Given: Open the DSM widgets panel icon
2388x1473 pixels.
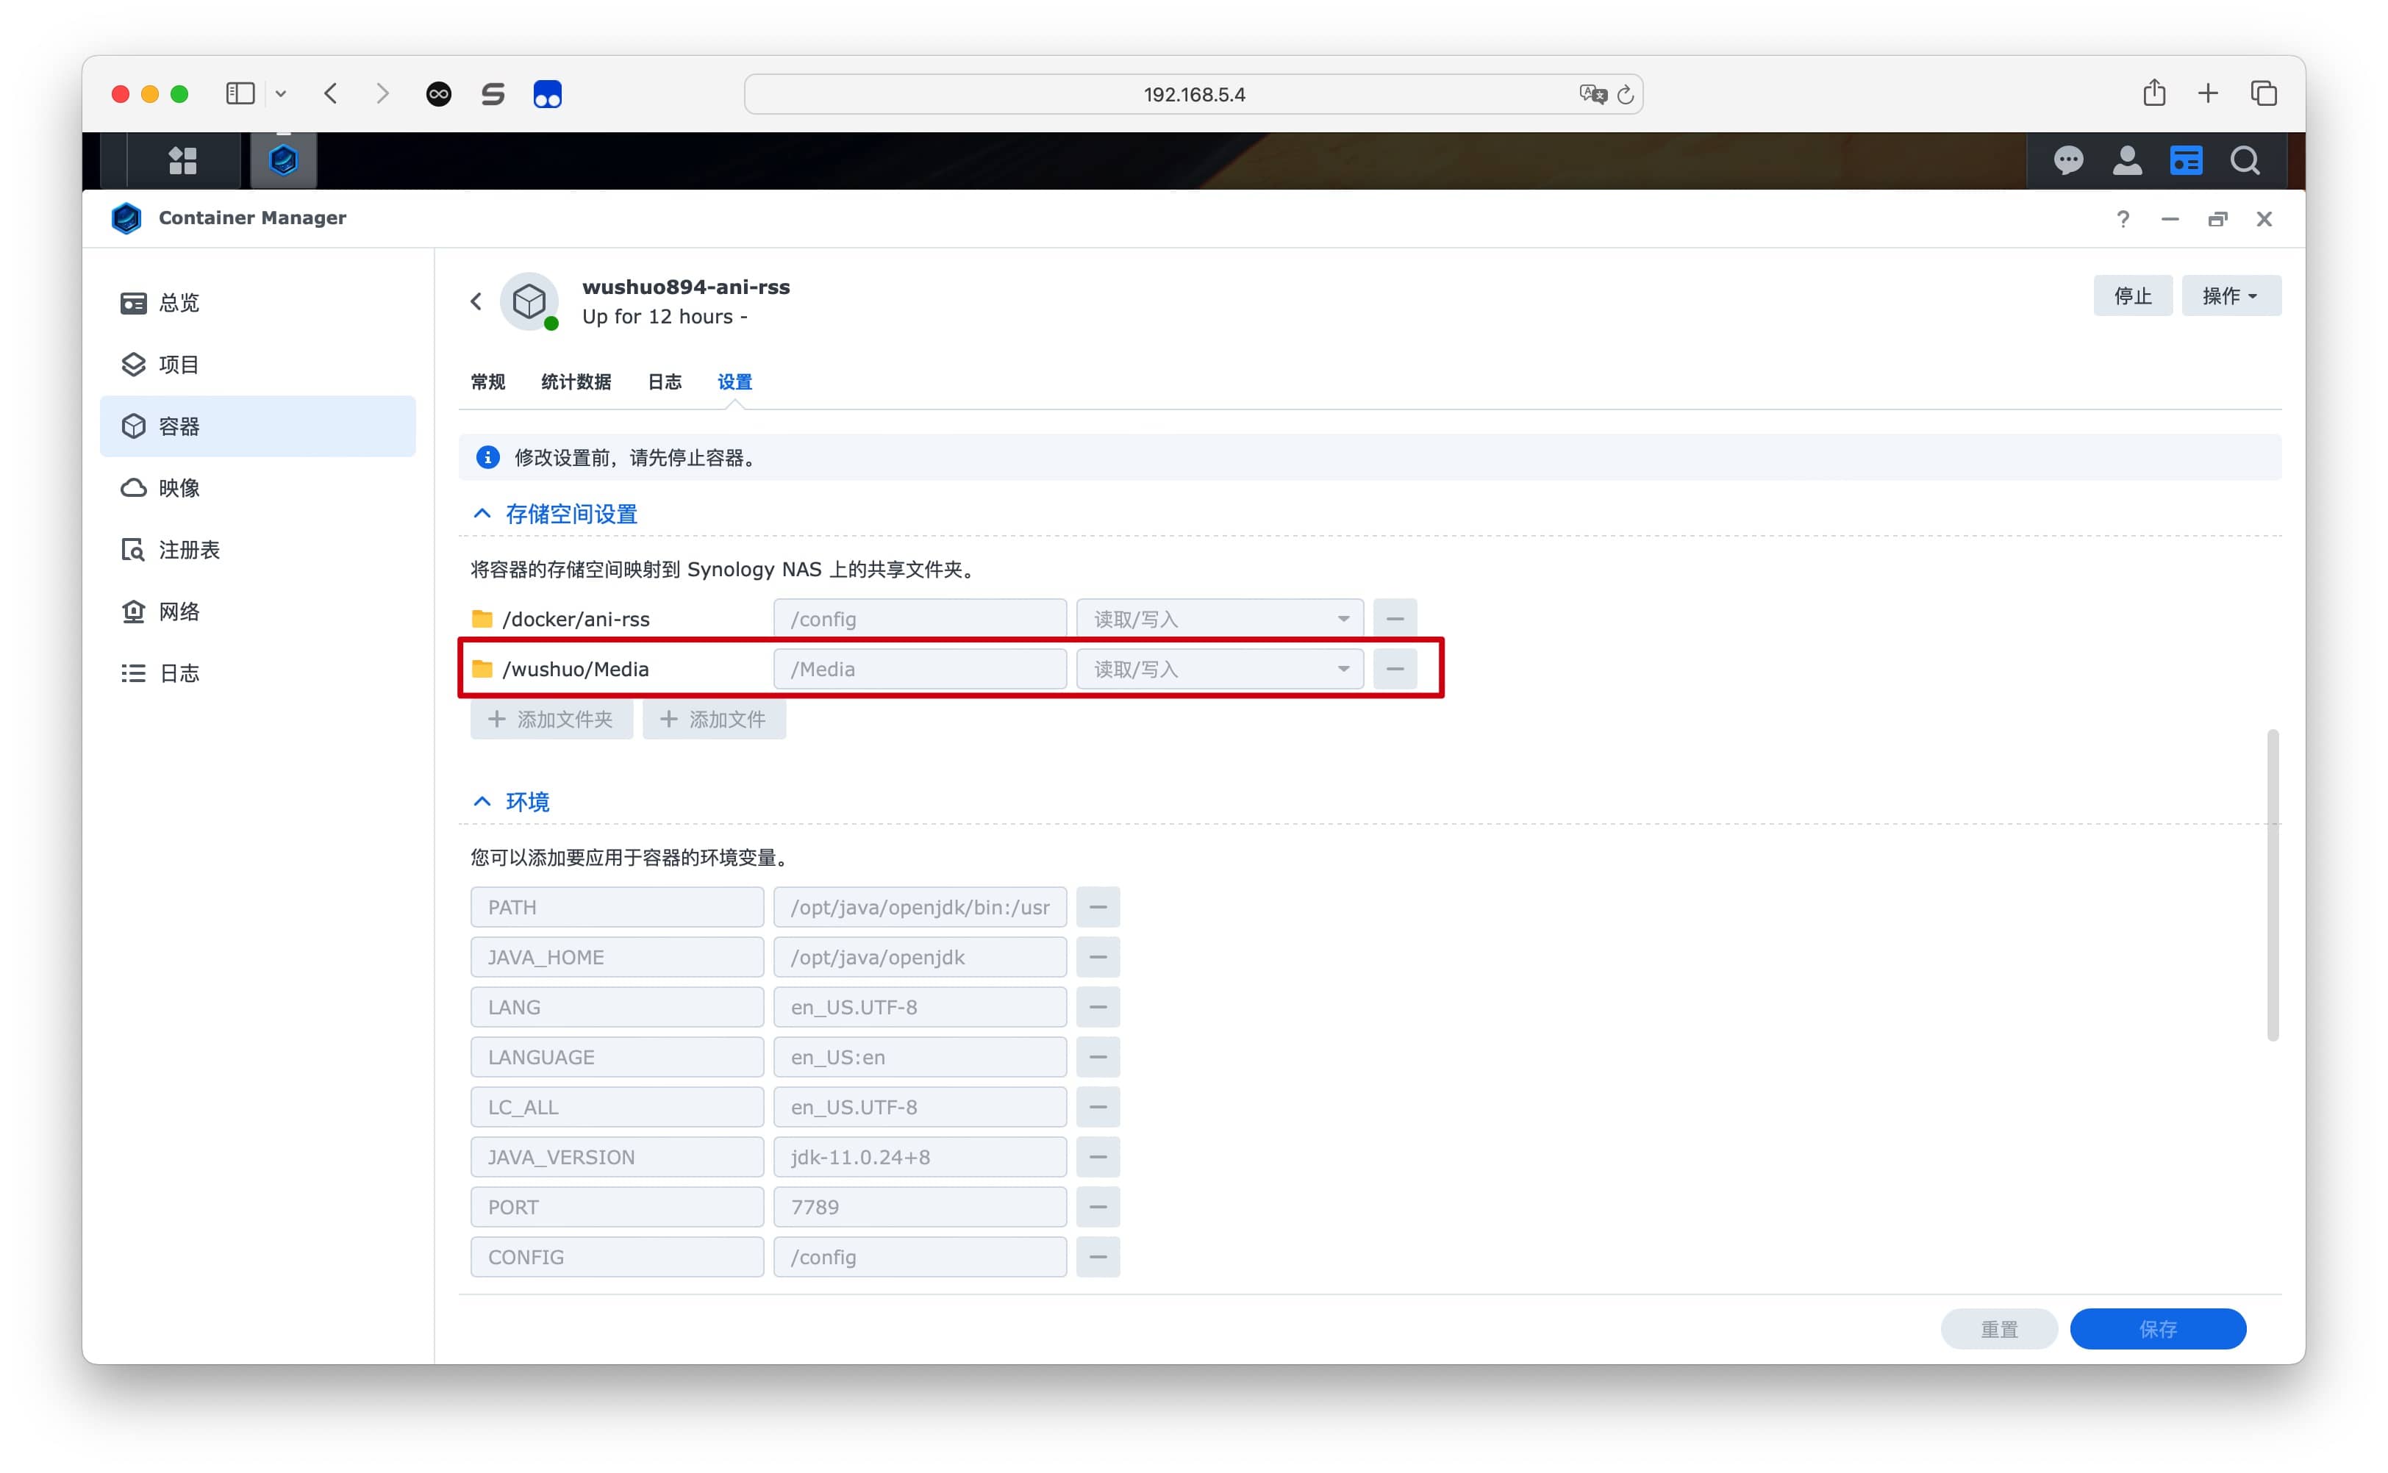Looking at the screenshot, I should tap(2185, 160).
